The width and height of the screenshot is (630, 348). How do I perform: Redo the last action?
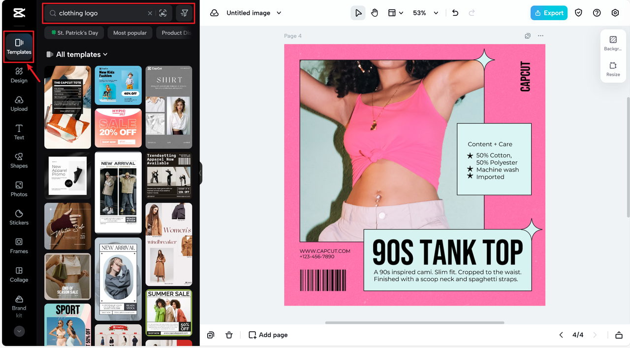tap(472, 13)
